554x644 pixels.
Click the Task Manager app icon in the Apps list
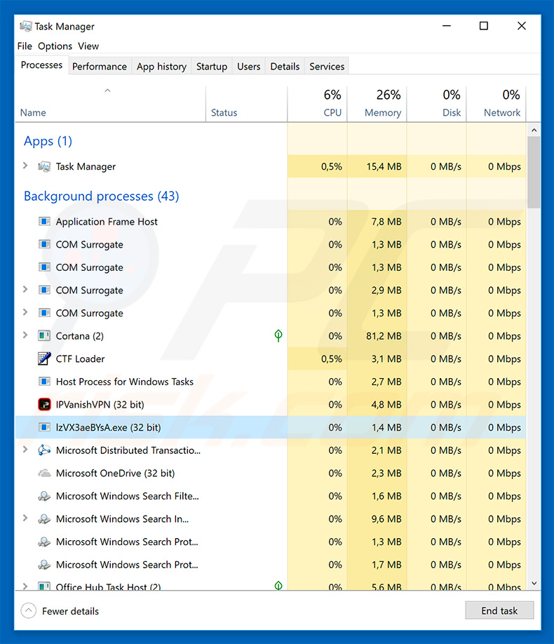(x=44, y=167)
